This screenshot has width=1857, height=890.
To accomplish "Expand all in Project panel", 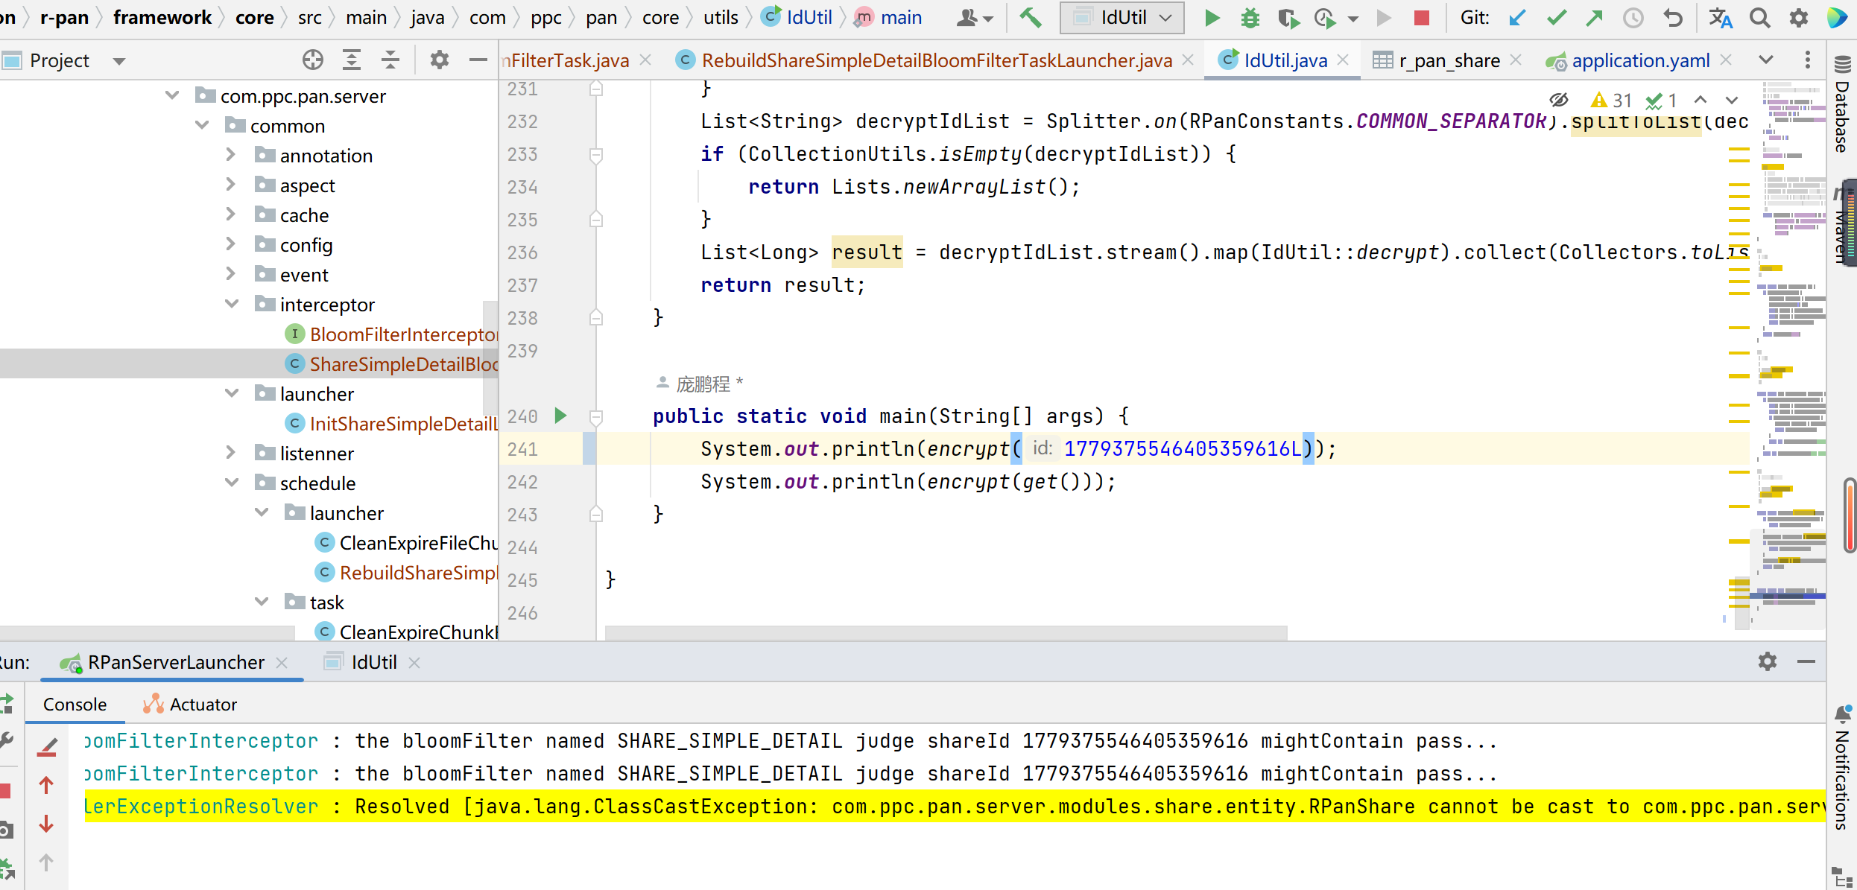I will pos(352,60).
